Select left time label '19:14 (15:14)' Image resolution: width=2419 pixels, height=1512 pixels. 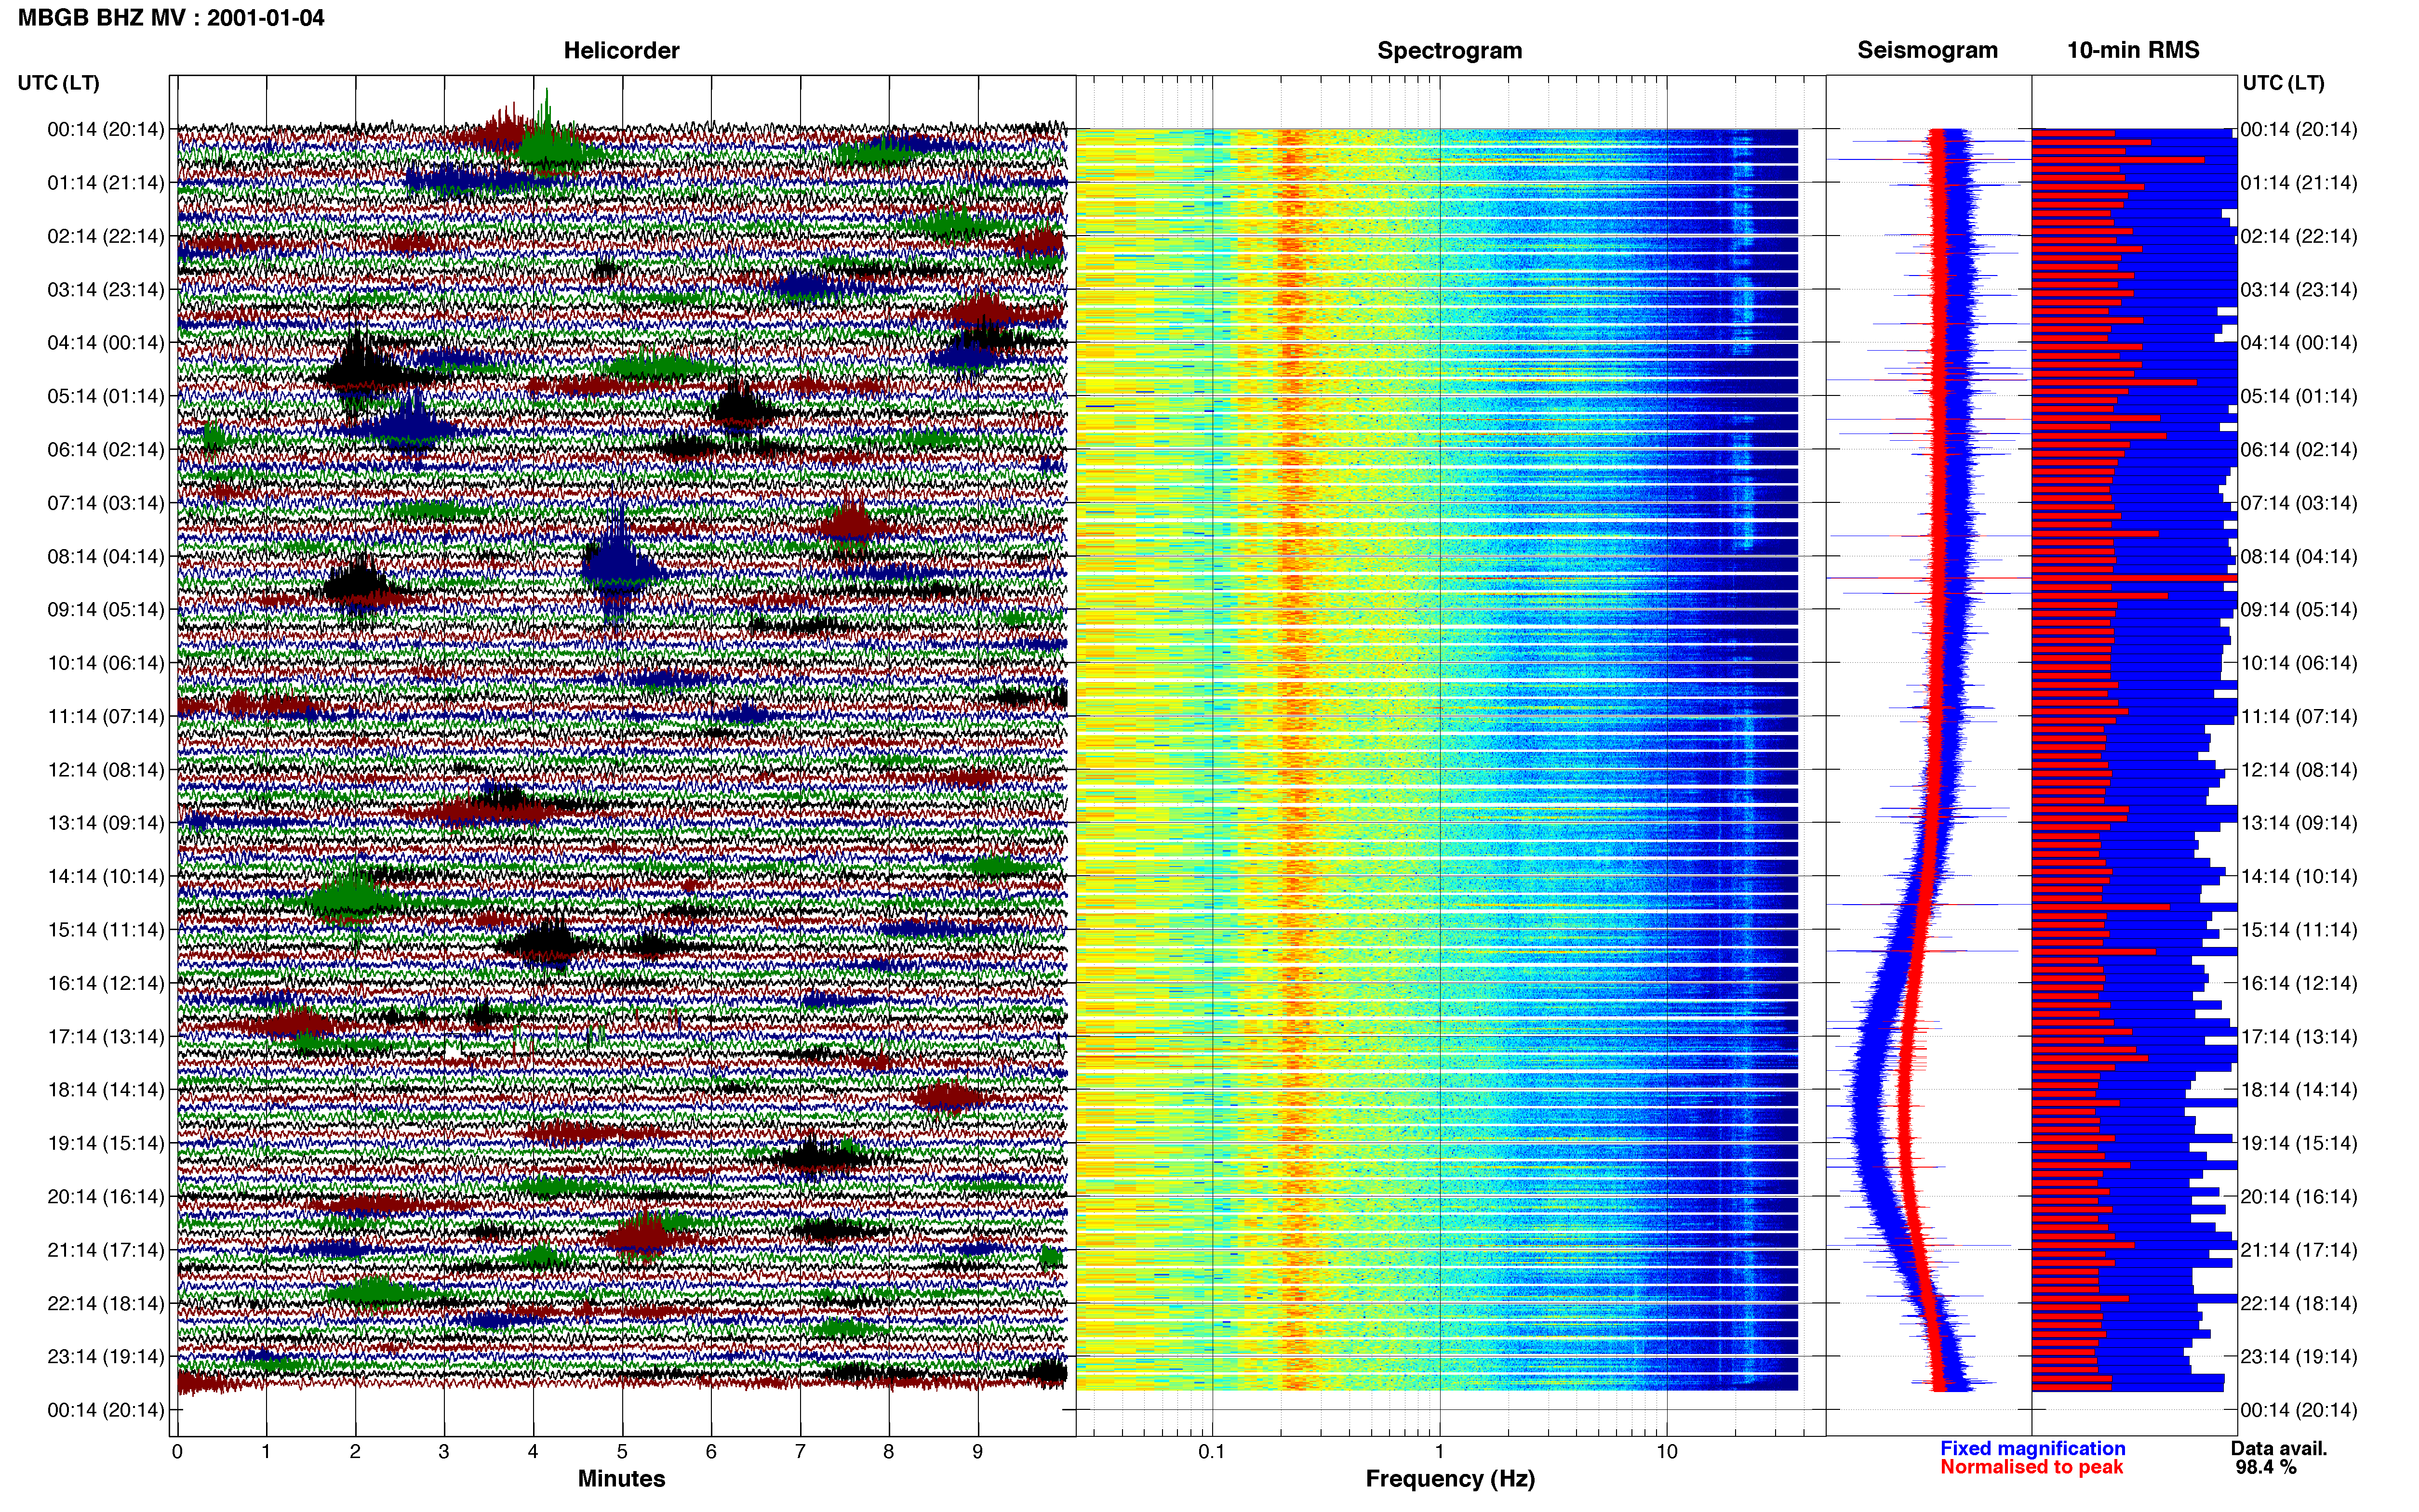point(106,1143)
